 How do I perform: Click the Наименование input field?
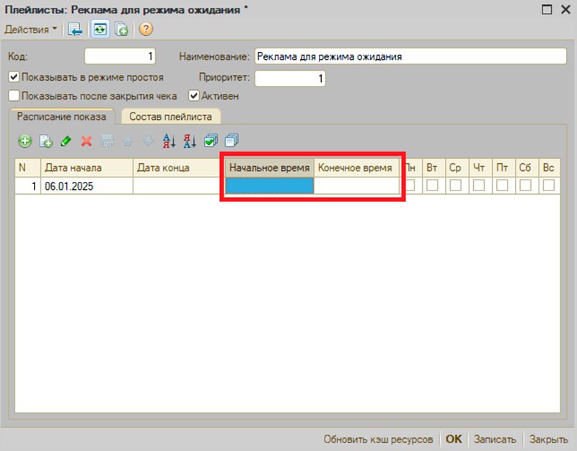(x=410, y=56)
